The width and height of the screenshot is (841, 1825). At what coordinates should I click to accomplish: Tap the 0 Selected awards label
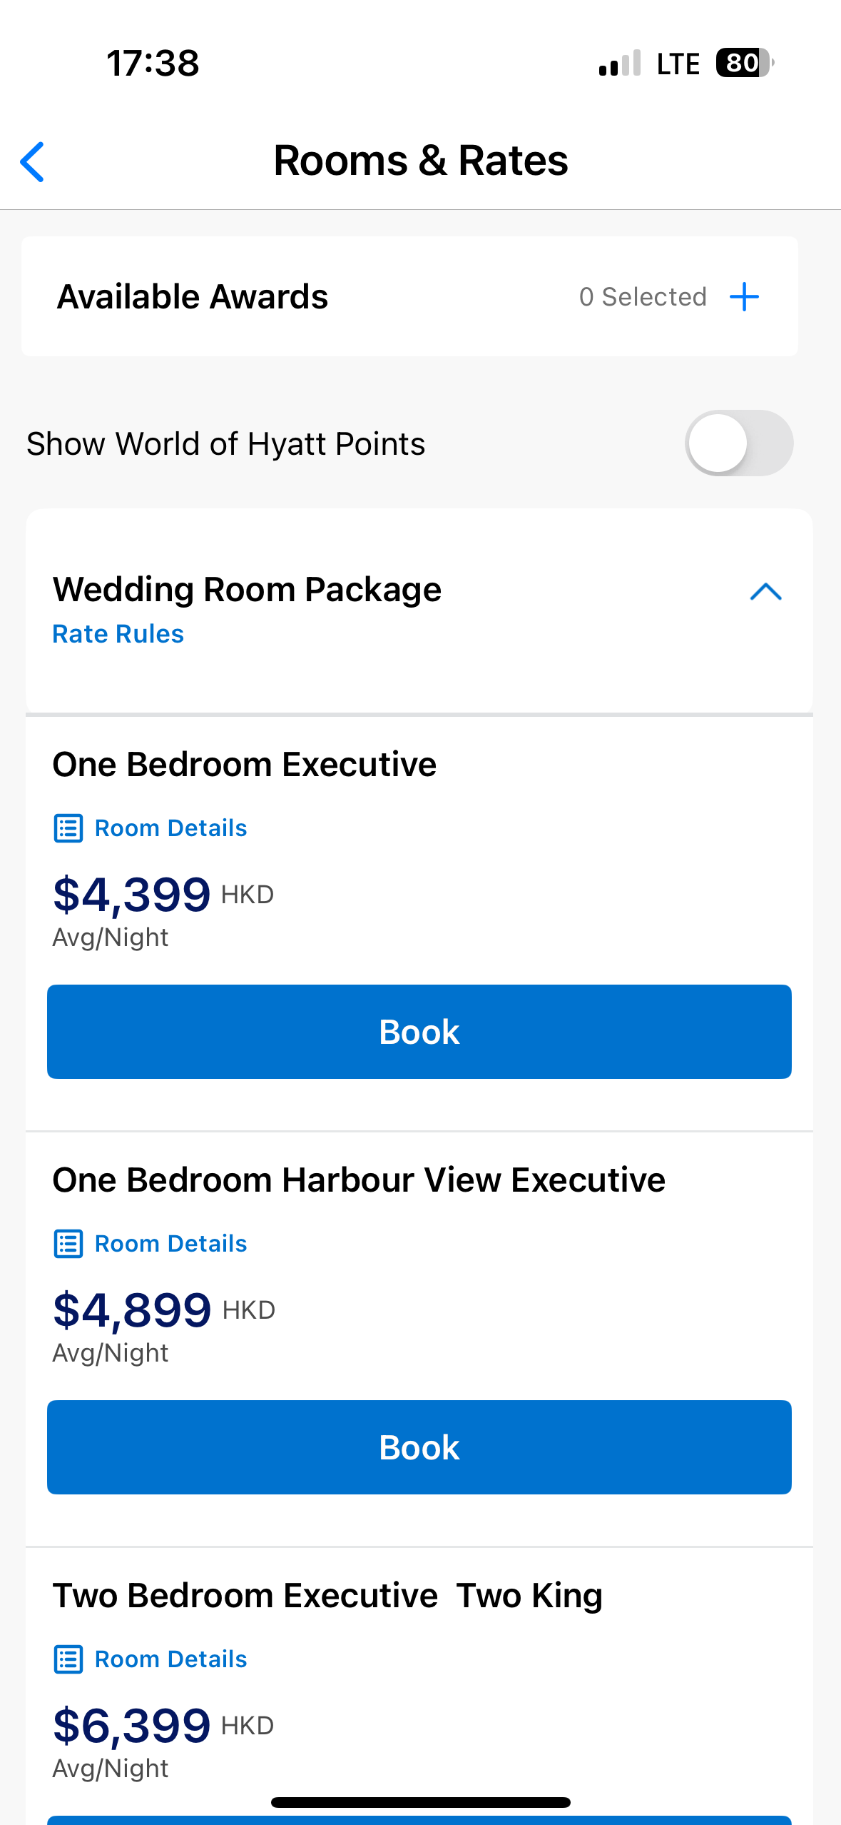coord(642,297)
